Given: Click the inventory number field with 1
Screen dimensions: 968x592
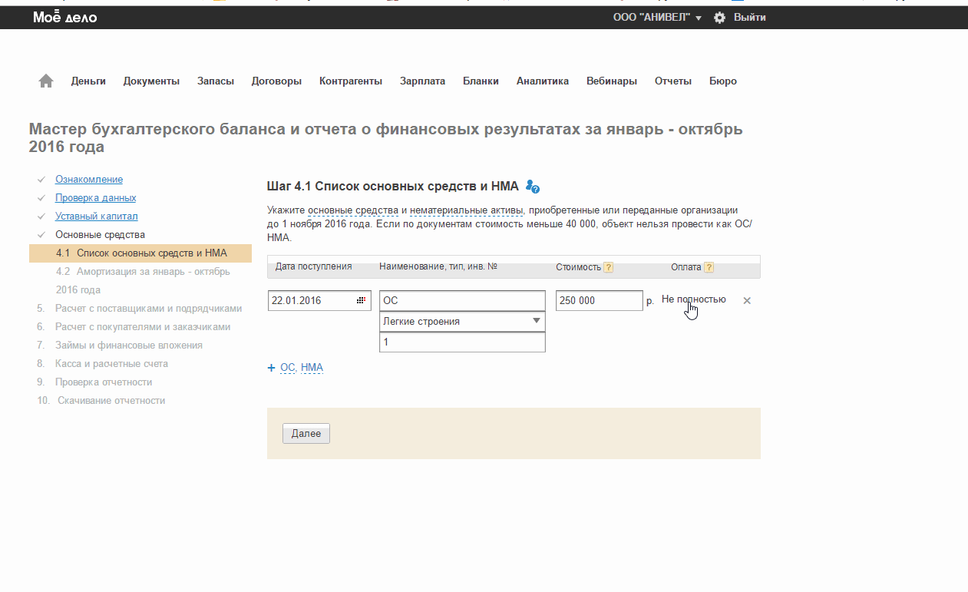Looking at the screenshot, I should [462, 342].
